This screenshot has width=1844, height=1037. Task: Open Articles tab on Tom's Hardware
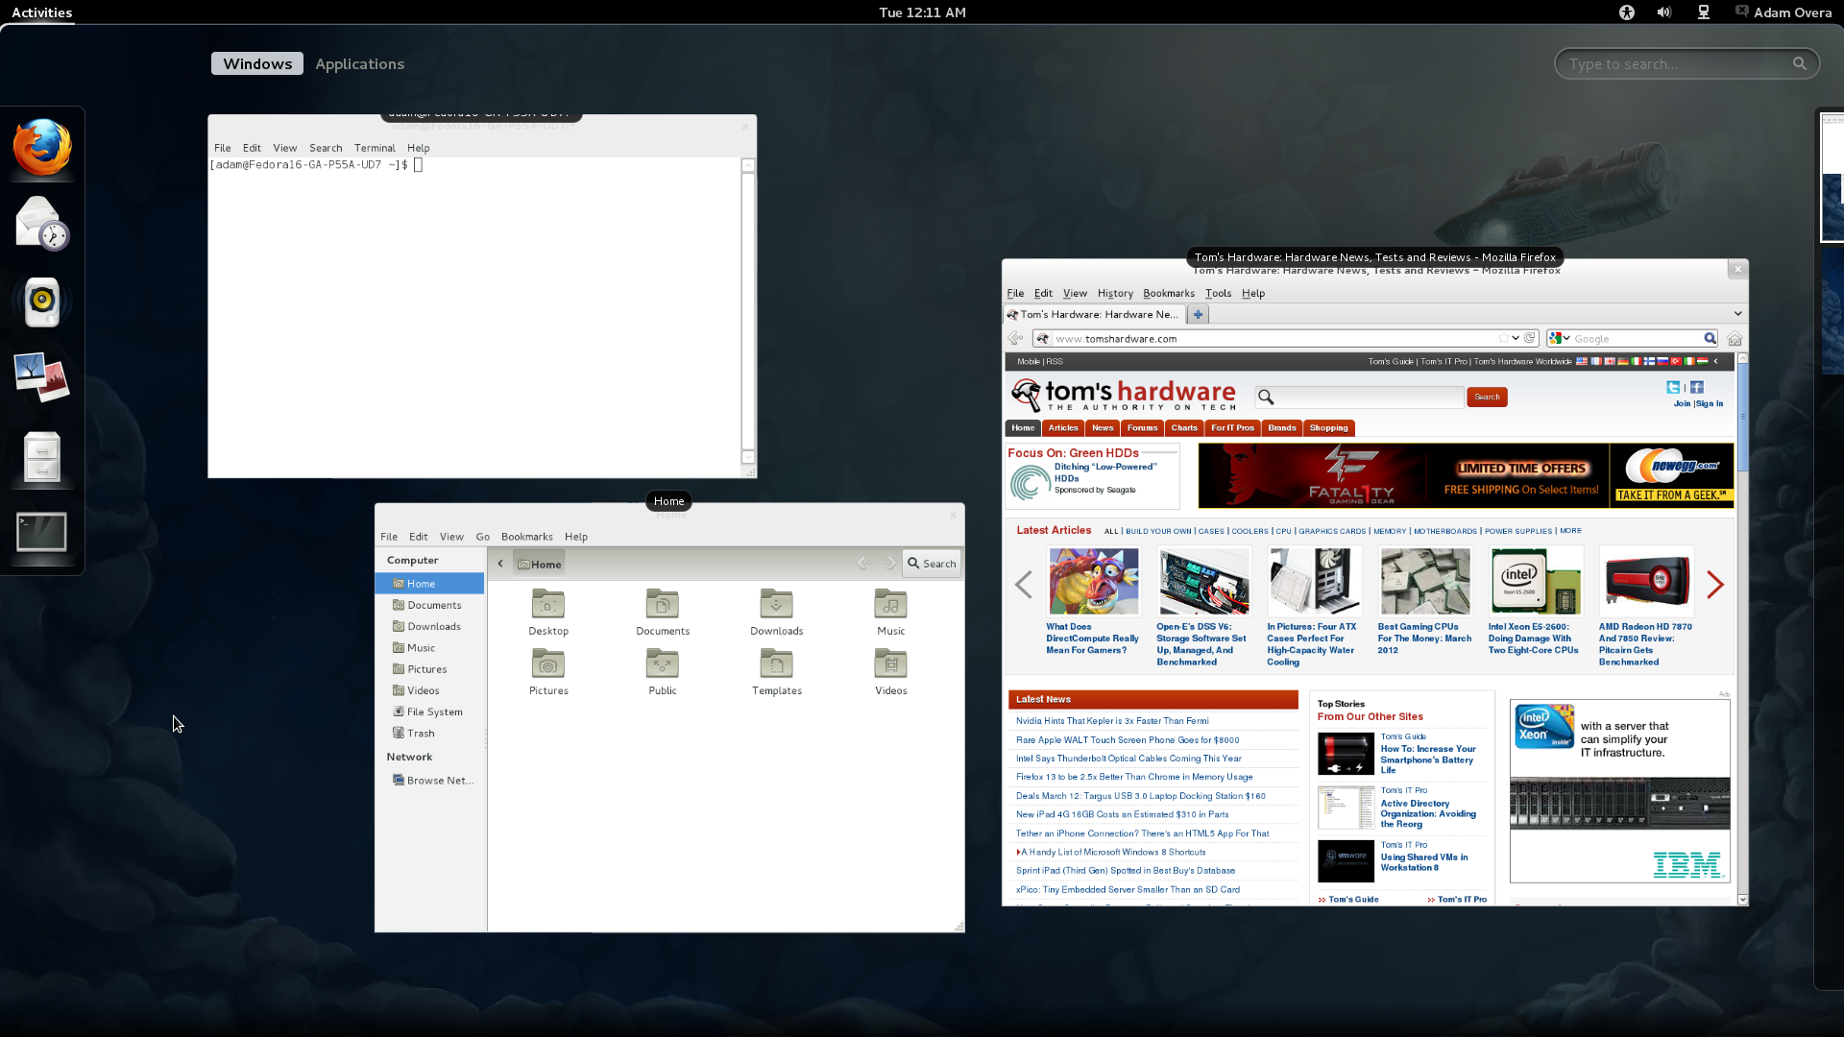(1062, 428)
